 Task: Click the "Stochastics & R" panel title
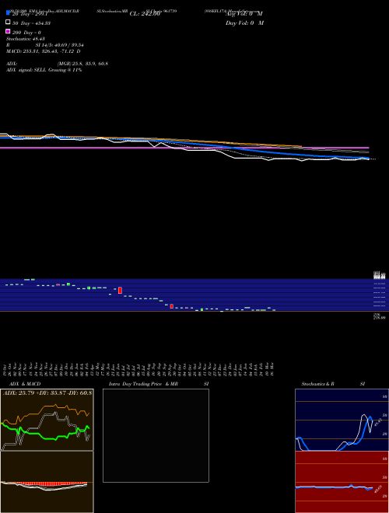point(317,384)
